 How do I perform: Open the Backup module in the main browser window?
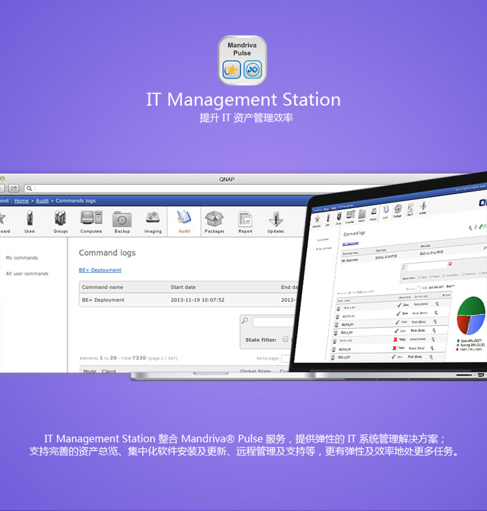click(122, 221)
